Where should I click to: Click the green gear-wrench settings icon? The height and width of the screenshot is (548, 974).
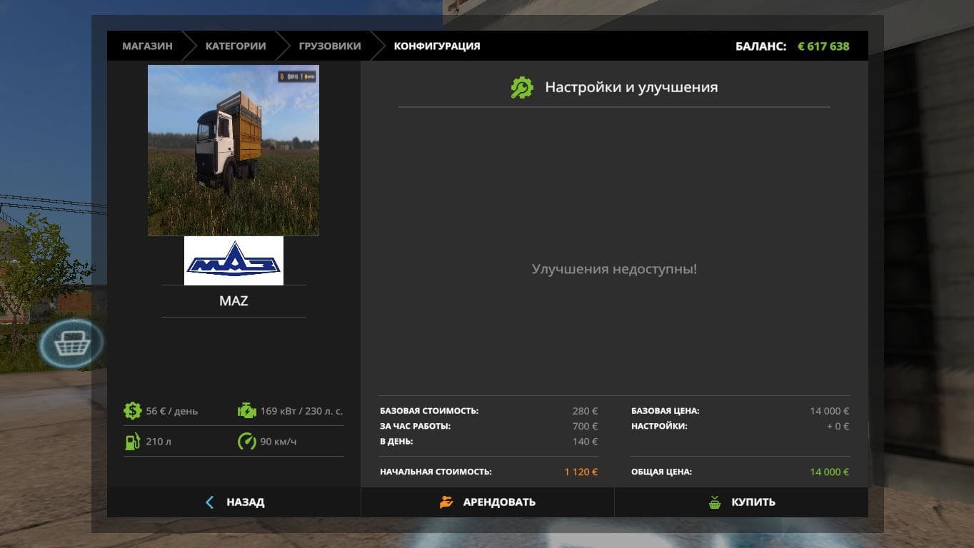pos(522,87)
